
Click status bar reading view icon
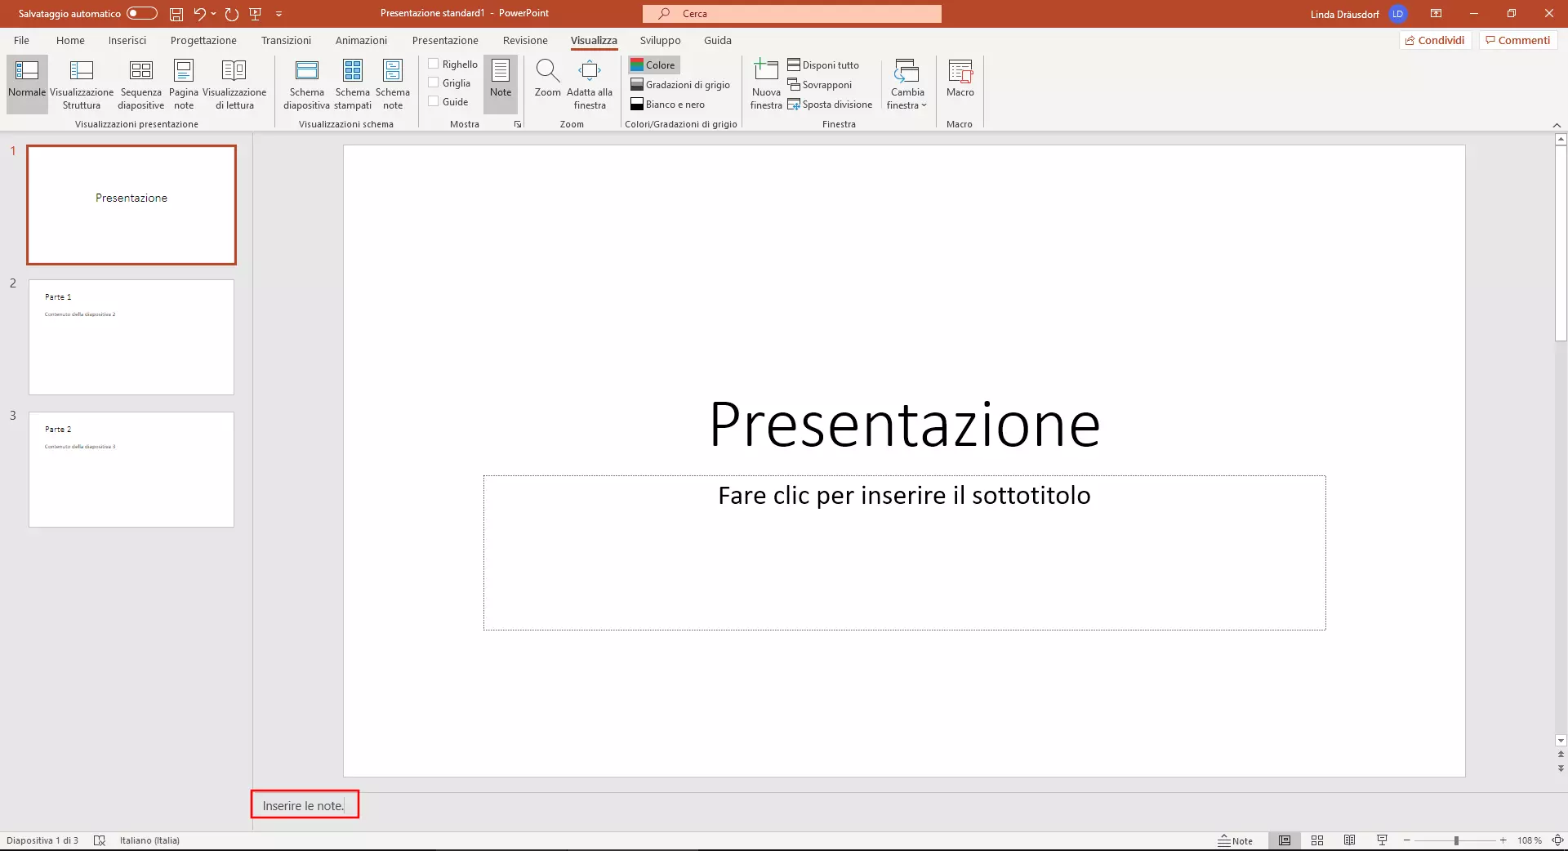tap(1350, 840)
